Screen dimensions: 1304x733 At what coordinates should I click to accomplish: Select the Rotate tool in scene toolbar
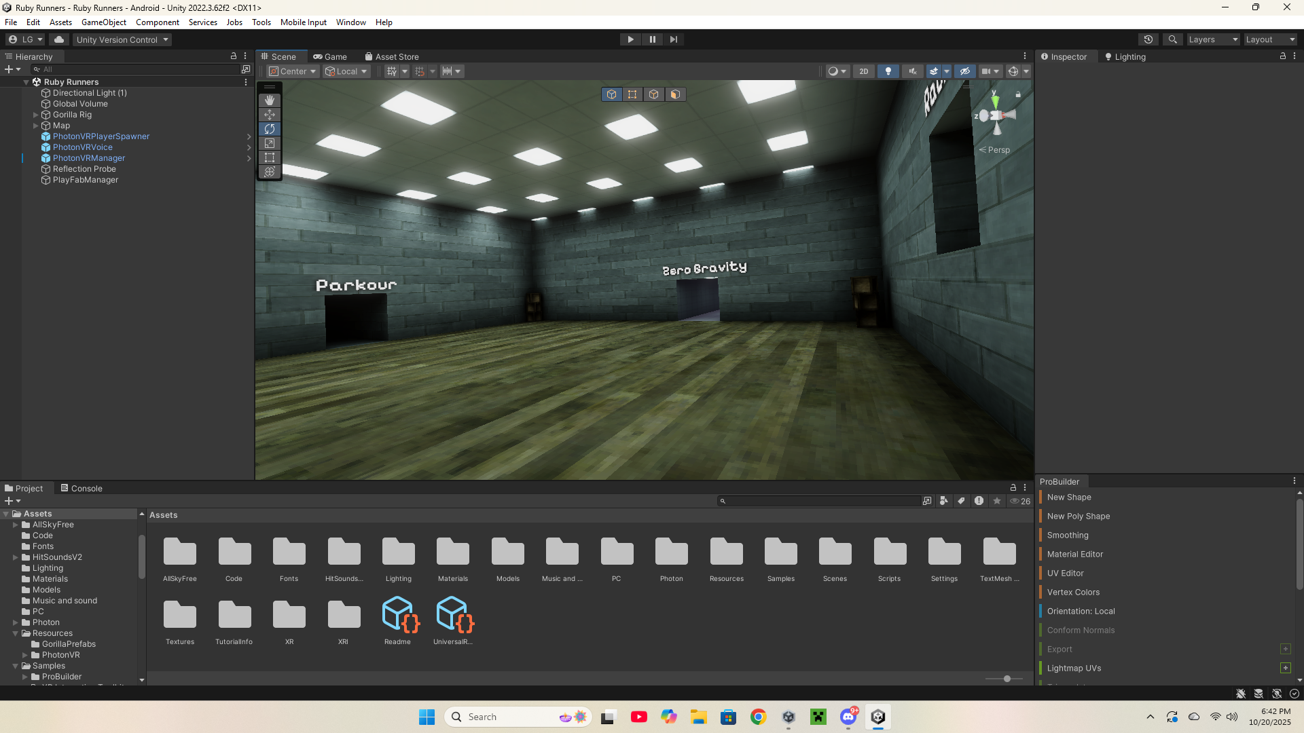[270, 129]
